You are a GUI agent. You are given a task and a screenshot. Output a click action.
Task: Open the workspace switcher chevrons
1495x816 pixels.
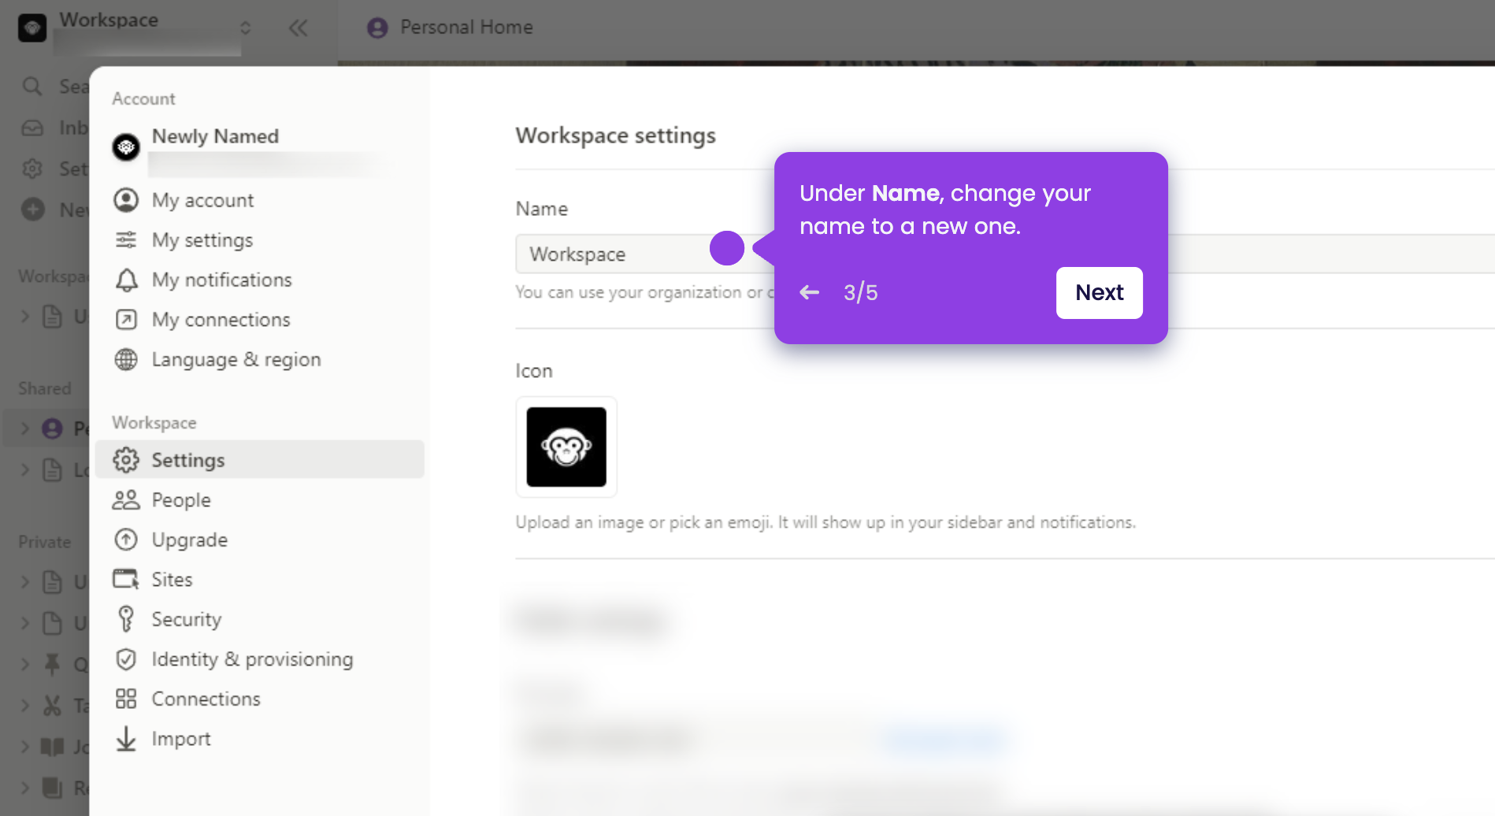coord(246,27)
